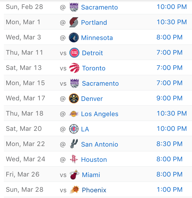Click the Portland Trail Blazers logo
Image resolution: width=192 pixels, height=198 pixels.
[x=74, y=22]
